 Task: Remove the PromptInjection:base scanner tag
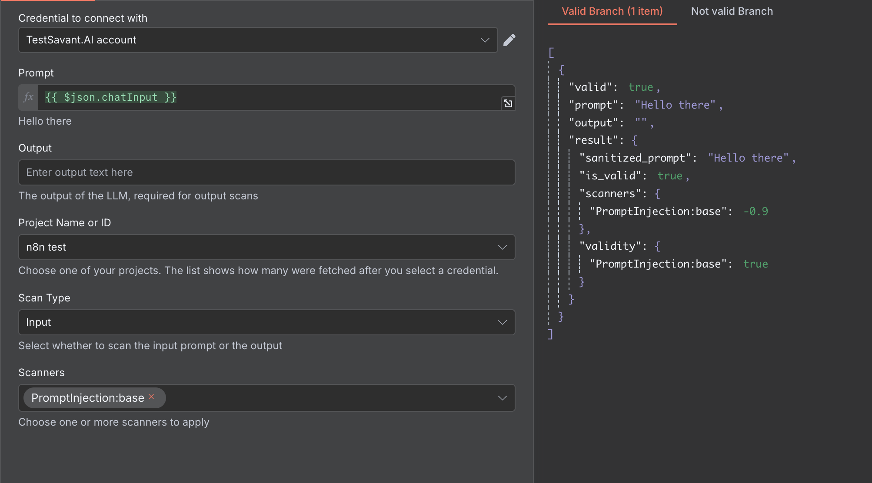tap(151, 397)
